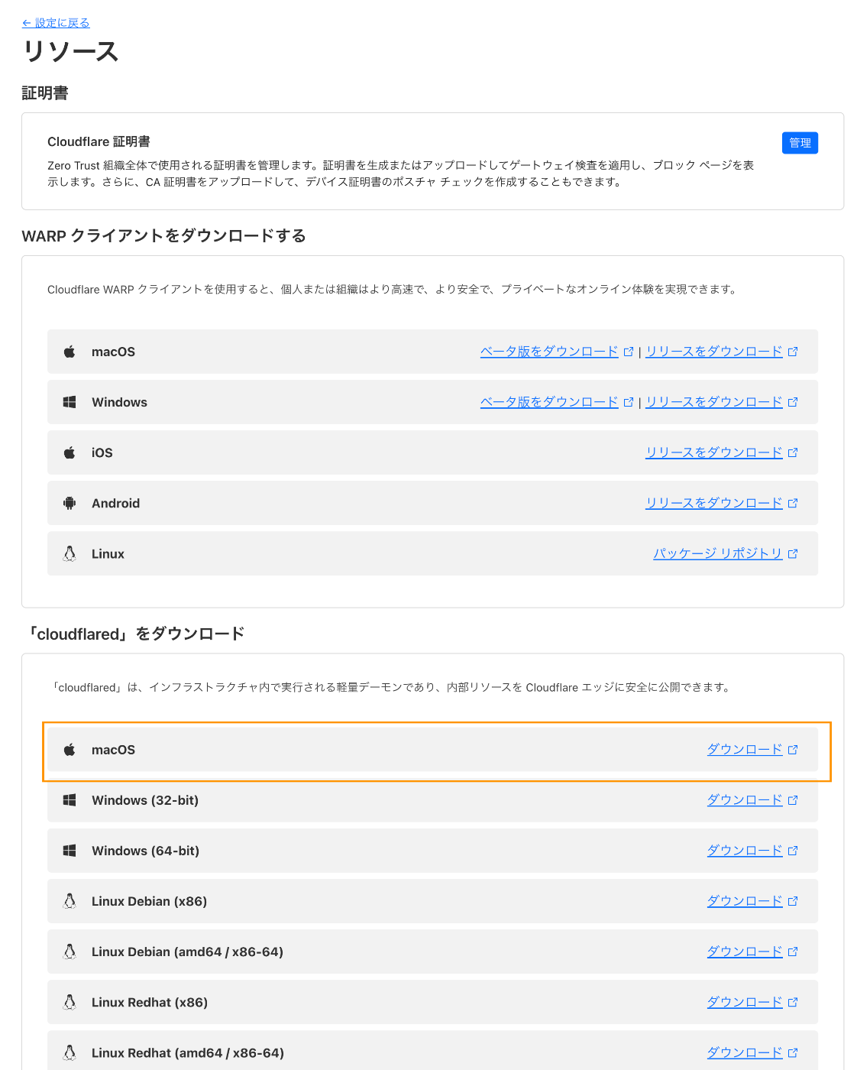Click external-link icon after macOS ベータ版 link
Viewport: 857px width, 1070px height.
629,352
